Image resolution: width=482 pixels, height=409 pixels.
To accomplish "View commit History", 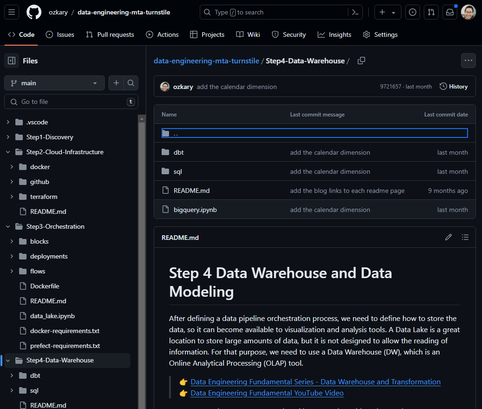I will (x=454, y=87).
